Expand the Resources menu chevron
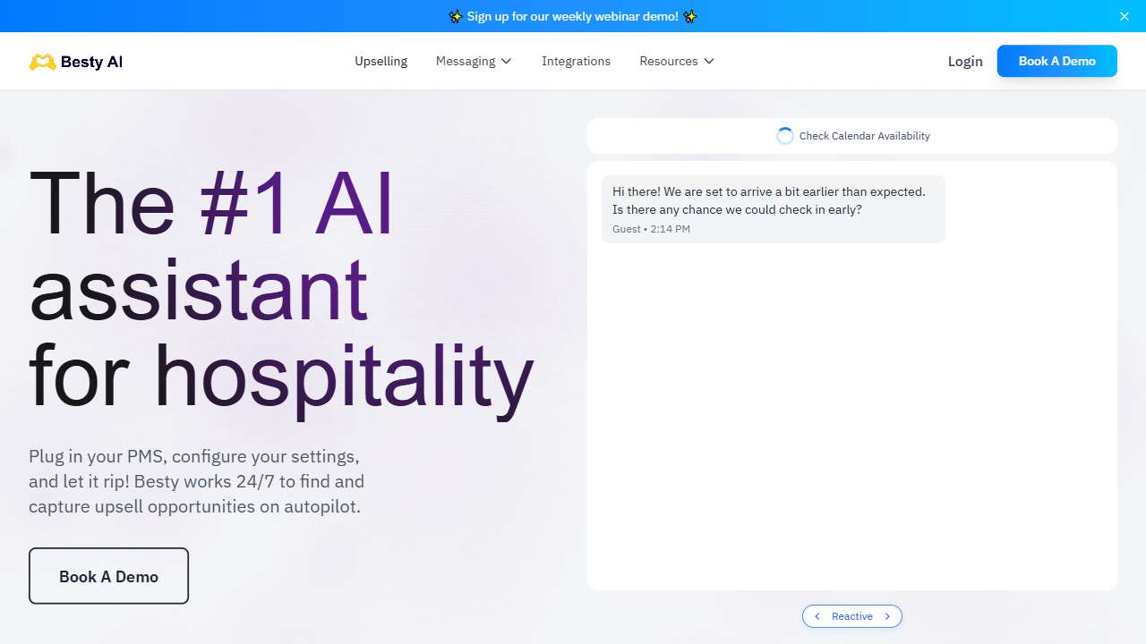The image size is (1146, 644). [709, 62]
